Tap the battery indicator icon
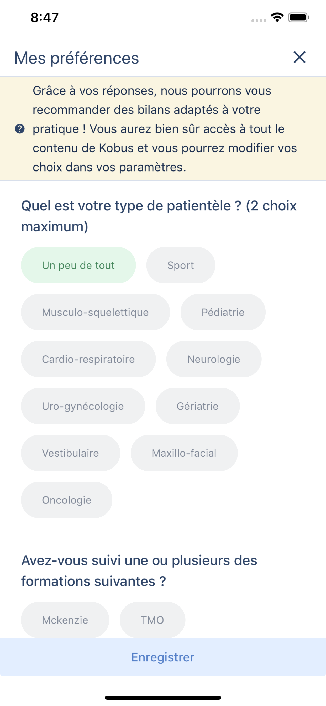Viewport: 326px width, 706px height. coord(298,18)
